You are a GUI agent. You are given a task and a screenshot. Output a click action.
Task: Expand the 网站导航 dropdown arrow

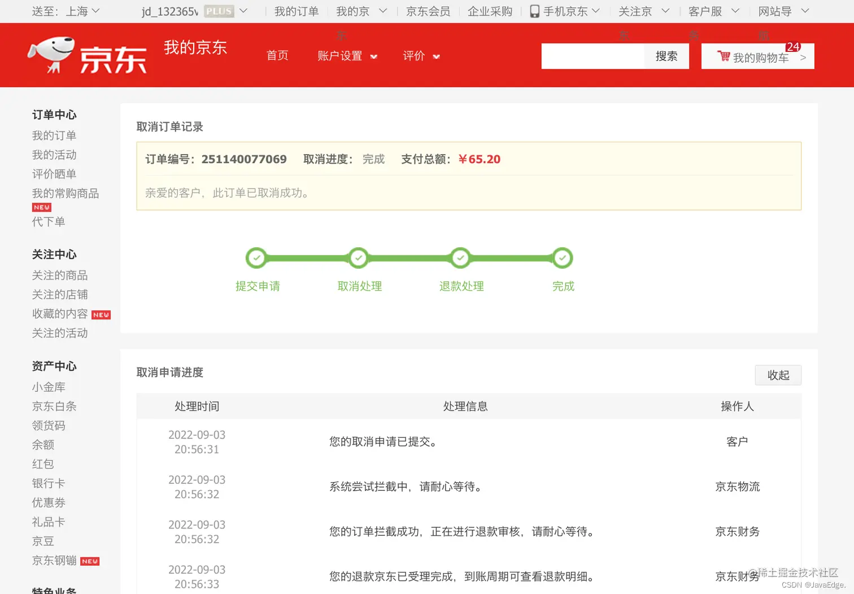coord(805,11)
